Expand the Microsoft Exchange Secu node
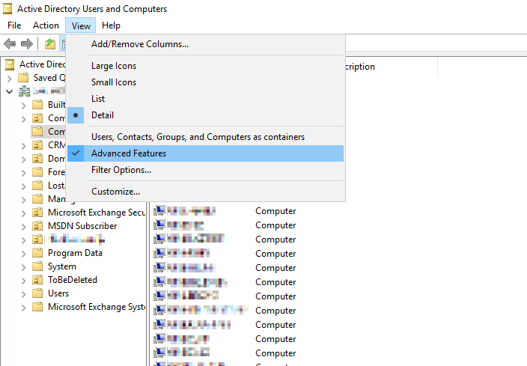The image size is (527, 366). pos(23,213)
